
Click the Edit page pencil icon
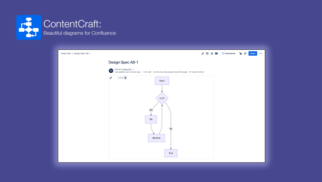tap(203, 53)
